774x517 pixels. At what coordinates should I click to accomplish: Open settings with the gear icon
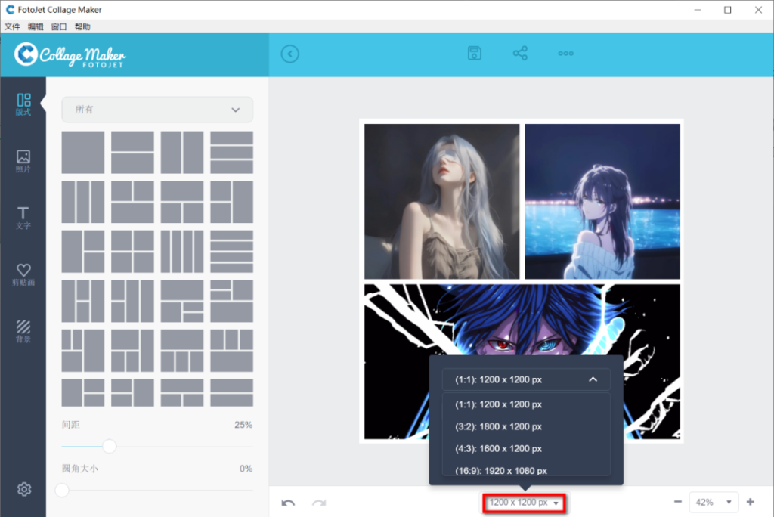pyautogui.click(x=24, y=489)
